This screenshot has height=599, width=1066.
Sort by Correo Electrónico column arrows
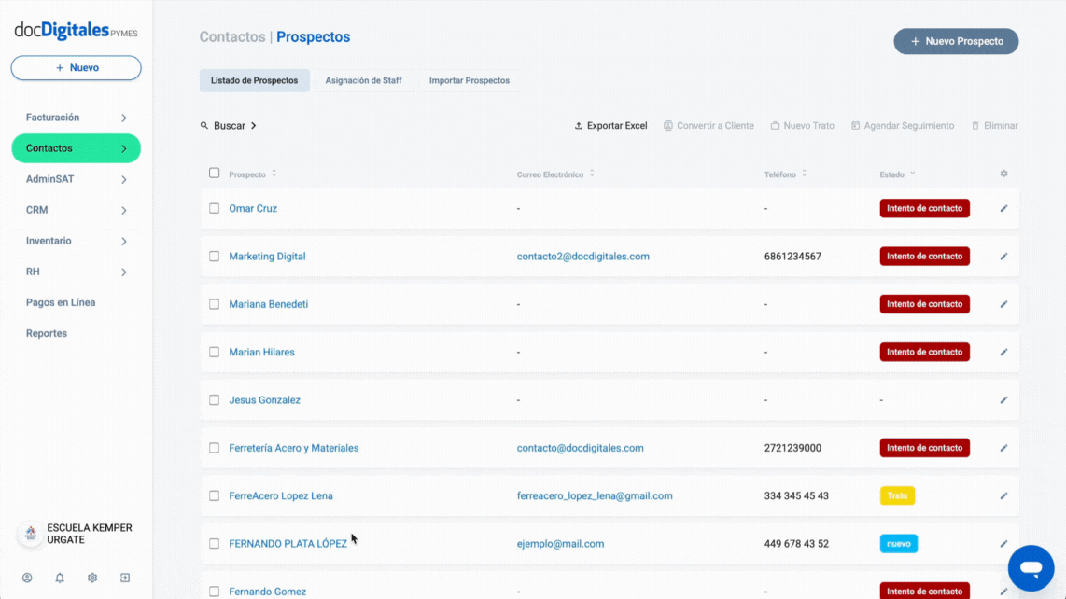tap(592, 174)
